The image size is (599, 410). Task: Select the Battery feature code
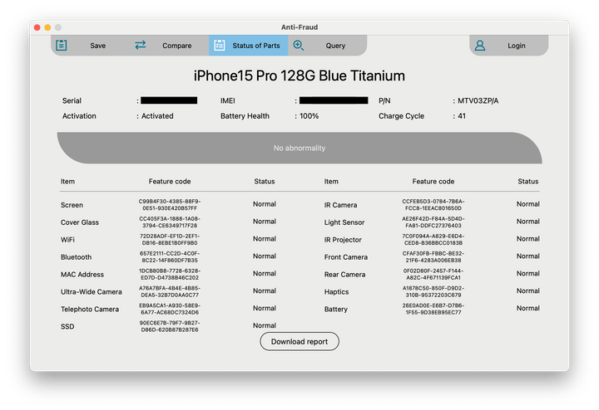coord(433,309)
